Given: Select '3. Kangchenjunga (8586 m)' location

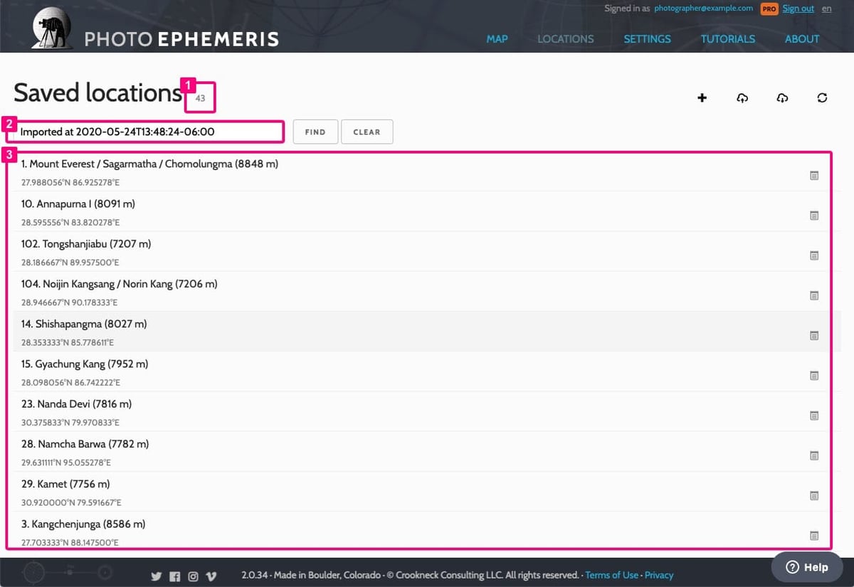Looking at the screenshot, I should (83, 524).
